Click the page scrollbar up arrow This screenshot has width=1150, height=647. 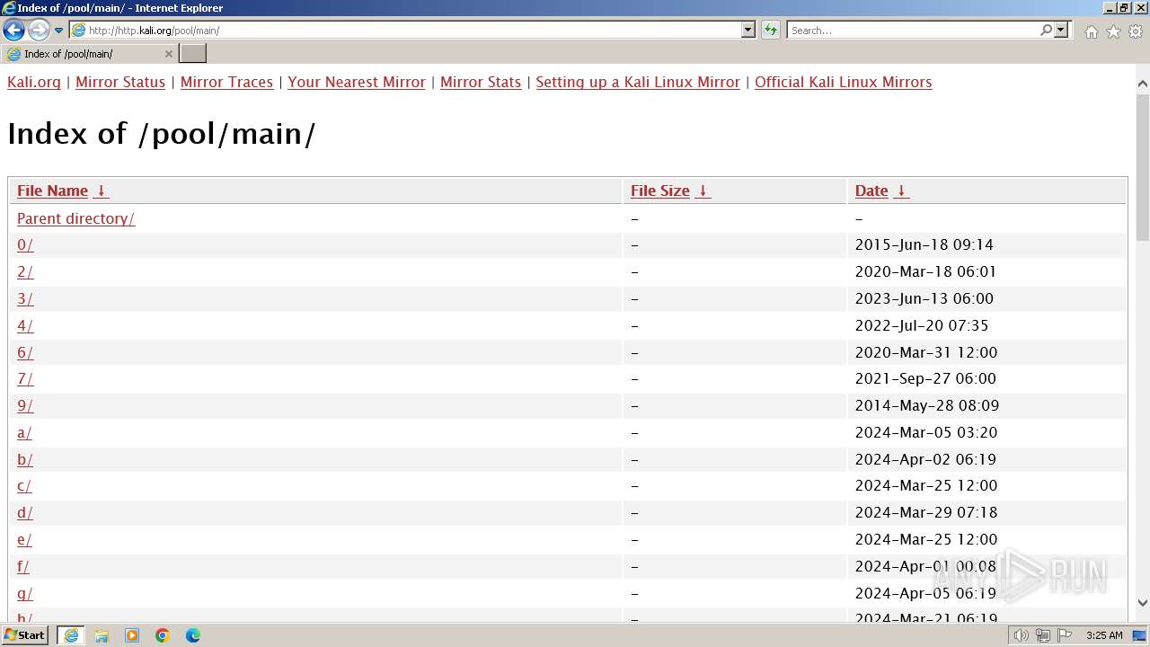click(1143, 84)
